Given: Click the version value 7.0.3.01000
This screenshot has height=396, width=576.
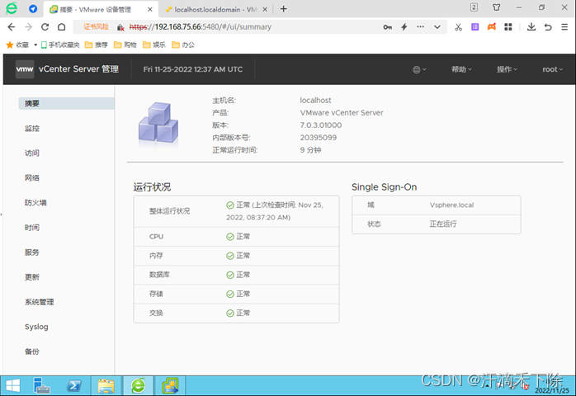Looking at the screenshot, I should pyautogui.click(x=321, y=125).
